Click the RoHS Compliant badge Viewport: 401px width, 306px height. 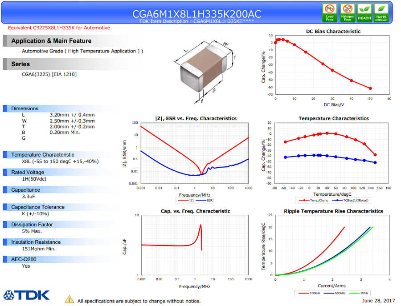tap(381, 13)
